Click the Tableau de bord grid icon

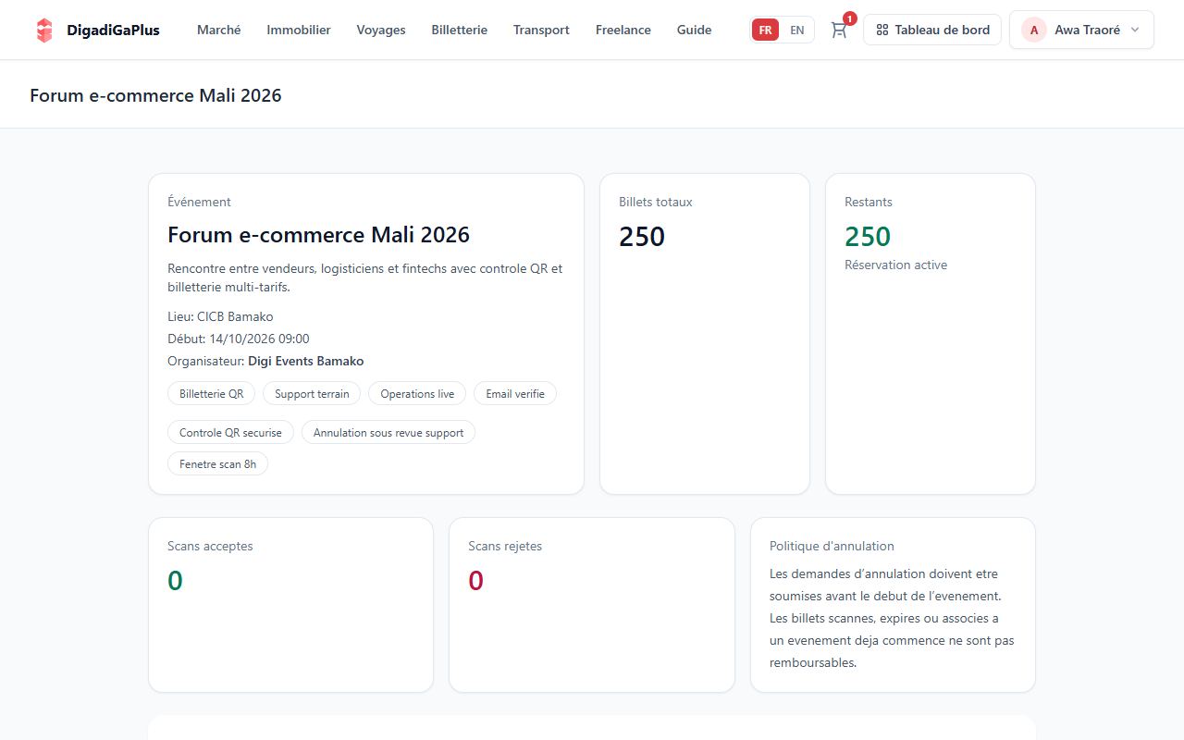882,30
